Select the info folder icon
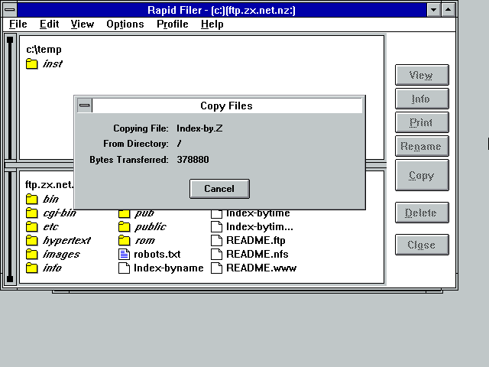Image resolution: width=489 pixels, height=367 pixels. click(x=32, y=268)
